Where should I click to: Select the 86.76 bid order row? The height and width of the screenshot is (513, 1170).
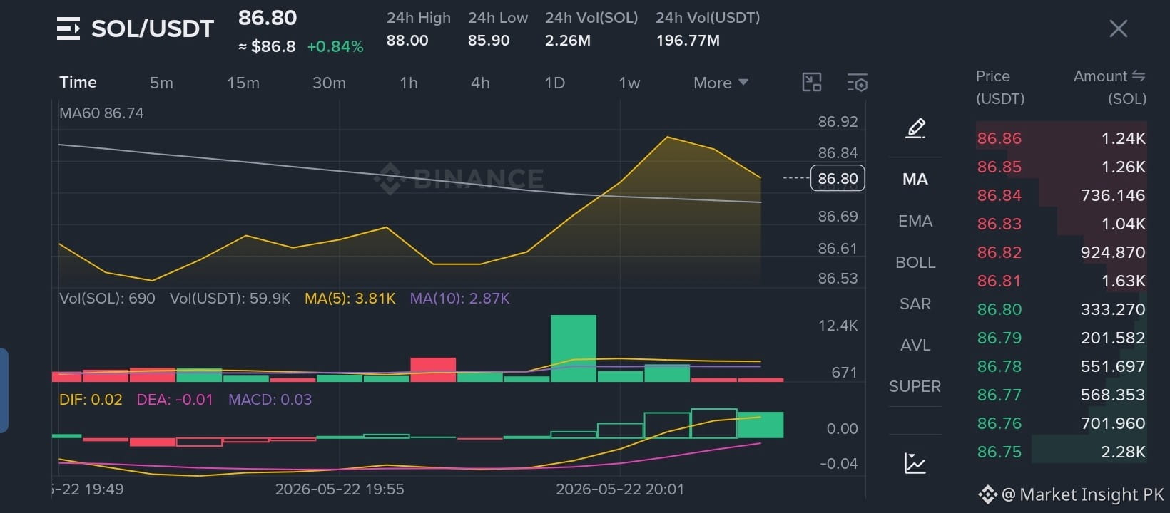[x=1061, y=423]
